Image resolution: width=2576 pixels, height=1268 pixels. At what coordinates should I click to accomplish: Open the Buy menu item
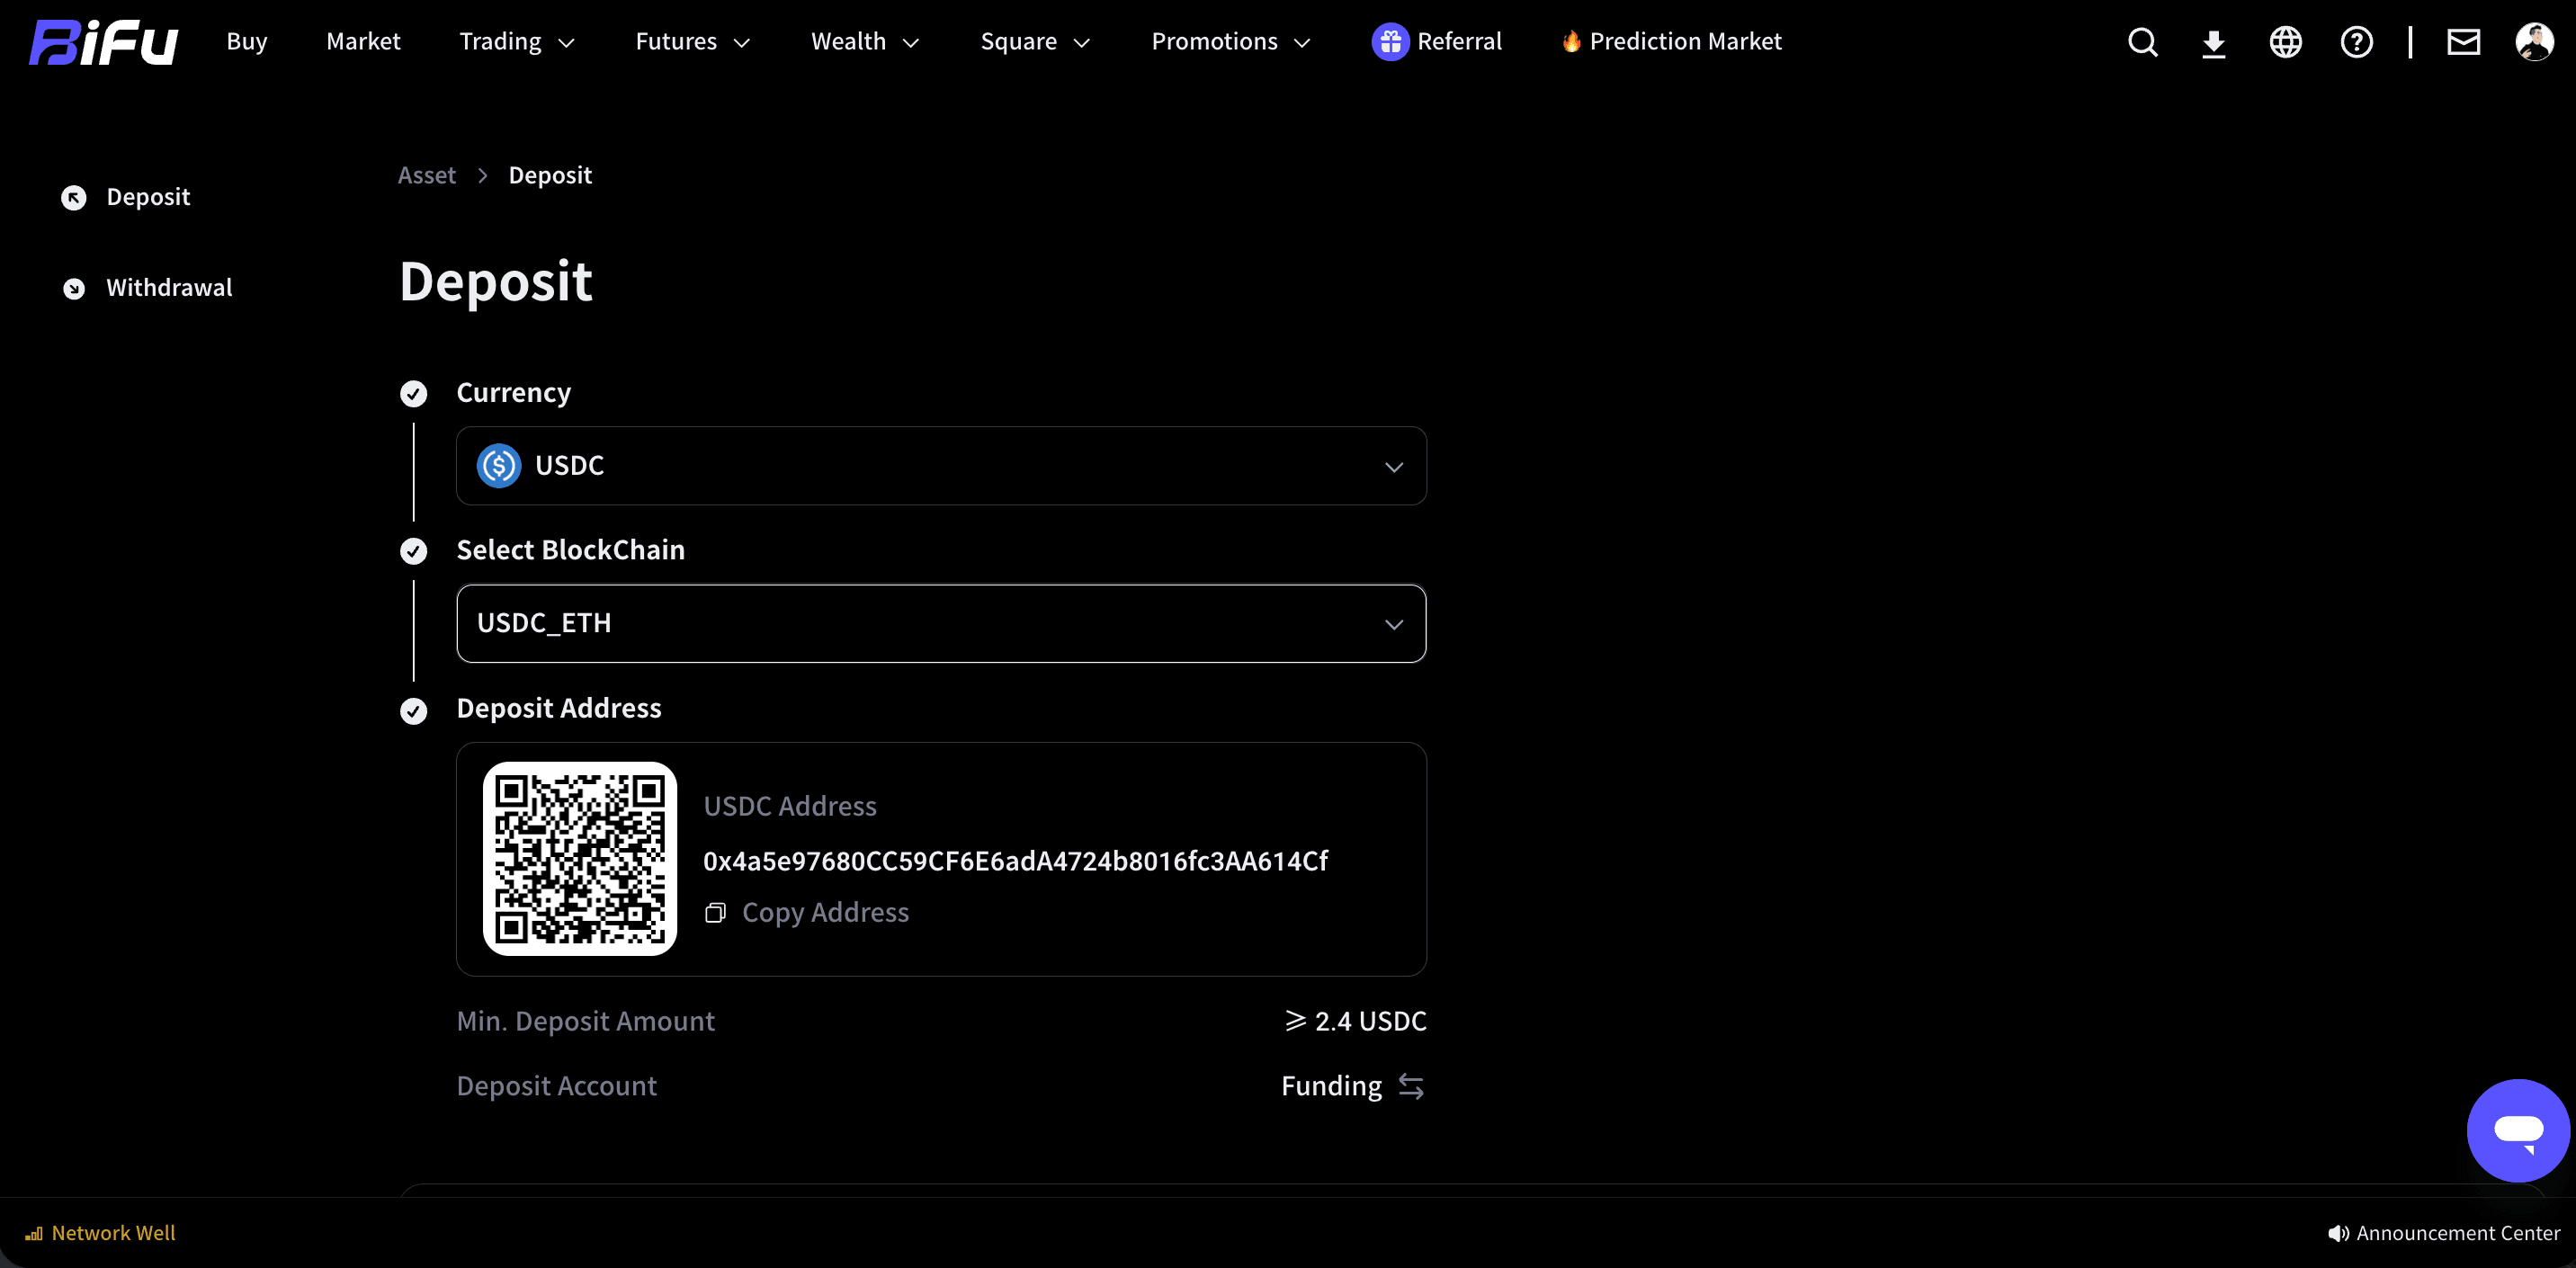(x=247, y=42)
